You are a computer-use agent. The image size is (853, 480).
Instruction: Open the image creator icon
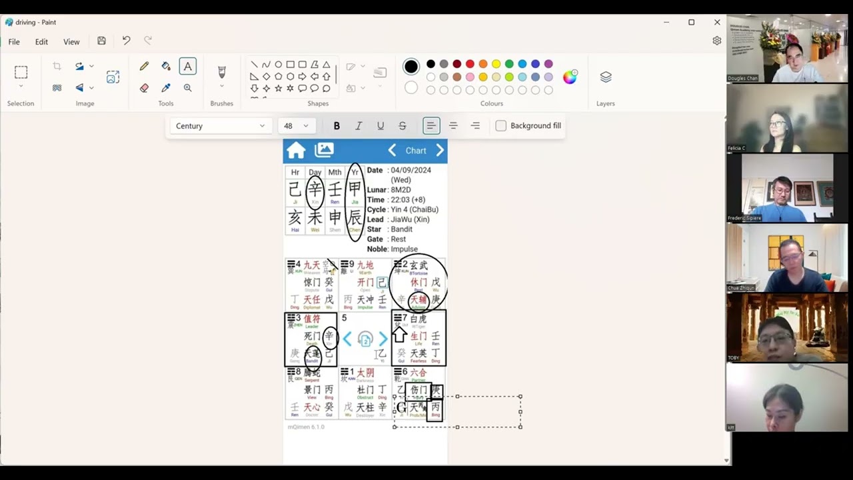click(113, 77)
